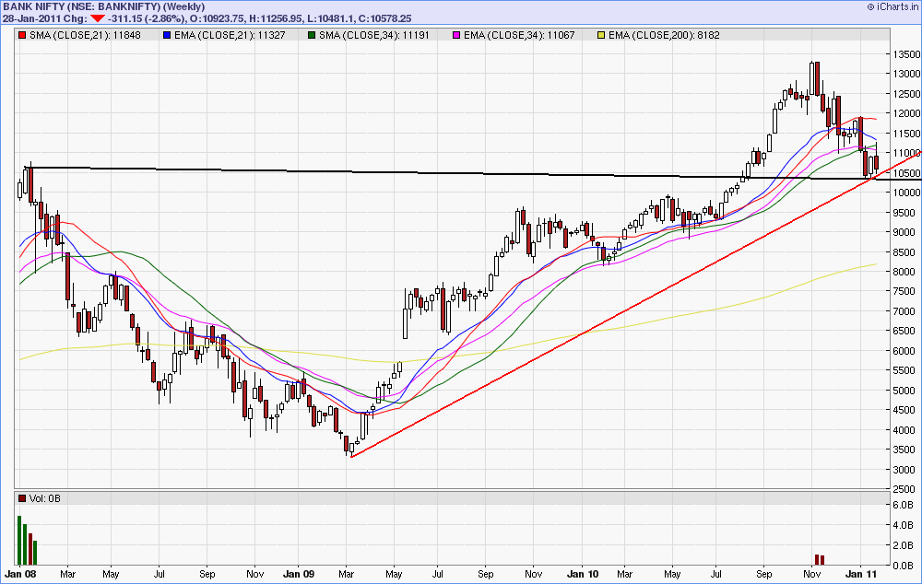Click the EMA (CLOSE,34): 11067 legend label
This screenshot has width=922, height=584.
pyautogui.click(x=519, y=35)
